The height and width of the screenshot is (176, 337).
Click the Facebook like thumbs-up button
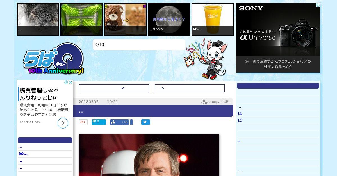pyautogui.click(x=119, y=122)
